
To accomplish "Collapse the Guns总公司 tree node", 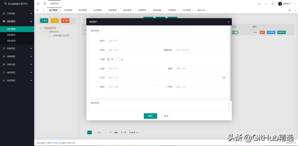I will [x=41, y=28].
